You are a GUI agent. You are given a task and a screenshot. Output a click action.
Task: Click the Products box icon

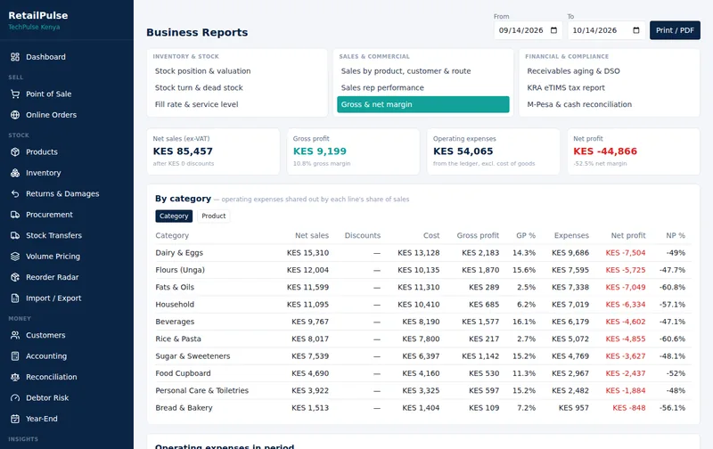15,151
